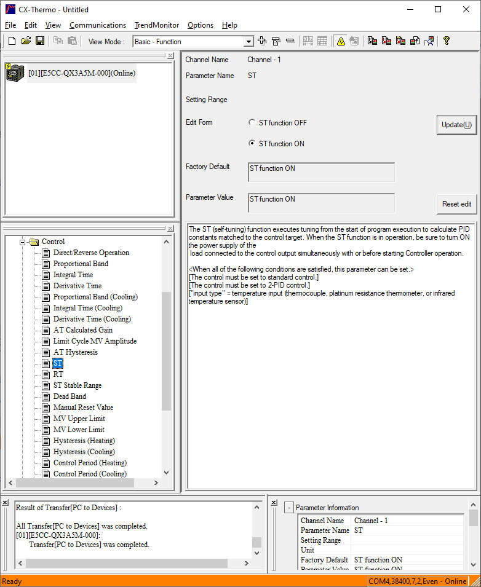The height and width of the screenshot is (587, 481).
Task: Click the Reset edit button
Action: [456, 204]
